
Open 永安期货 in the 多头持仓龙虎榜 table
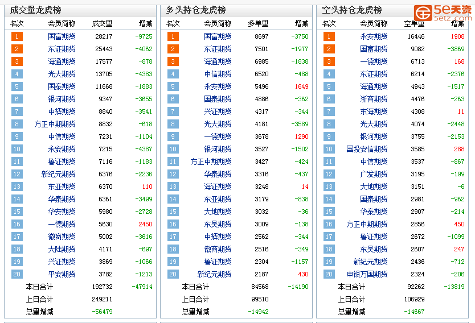tap(218, 86)
